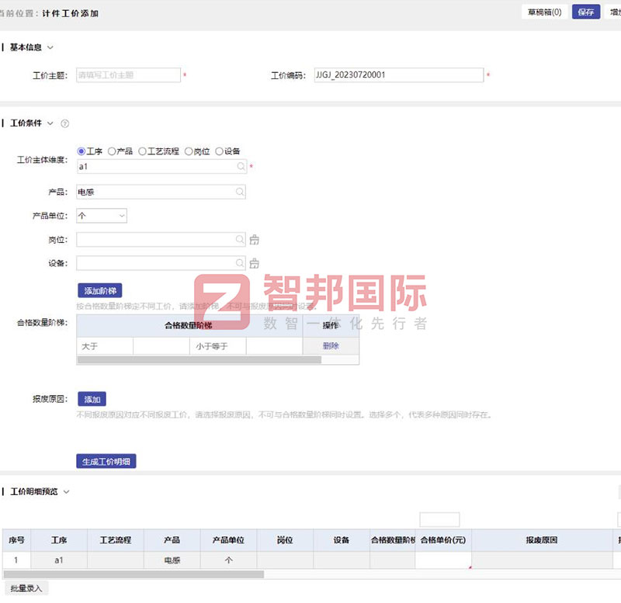This screenshot has width=621, height=603.
Task: Click the 工价主题 input field
Action: coord(128,75)
